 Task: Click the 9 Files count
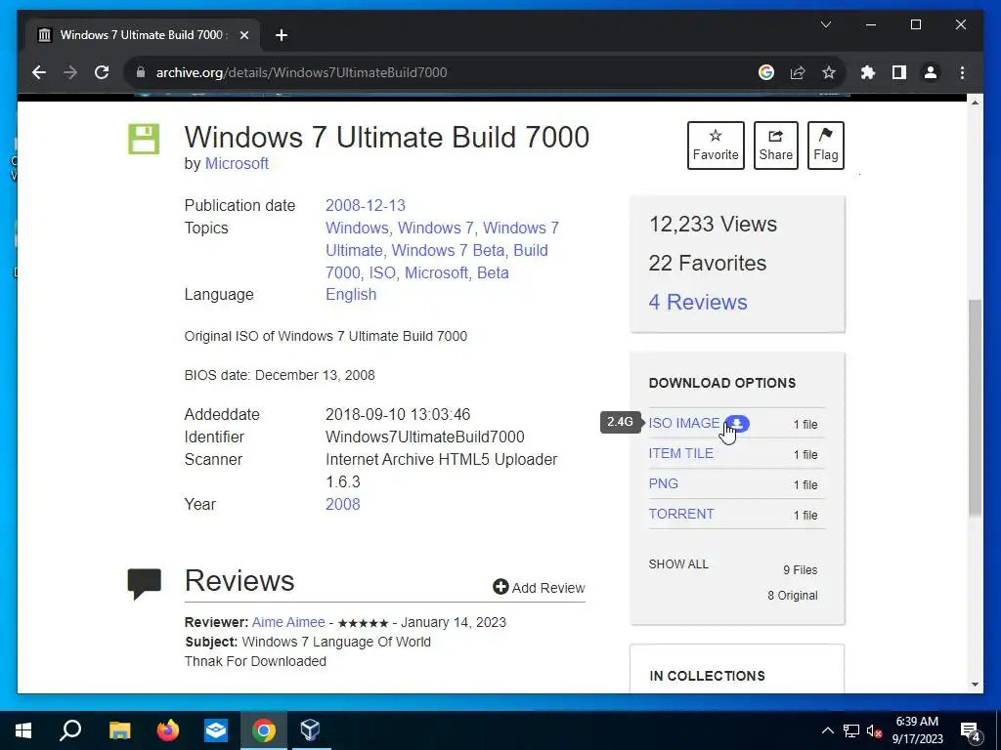(800, 570)
